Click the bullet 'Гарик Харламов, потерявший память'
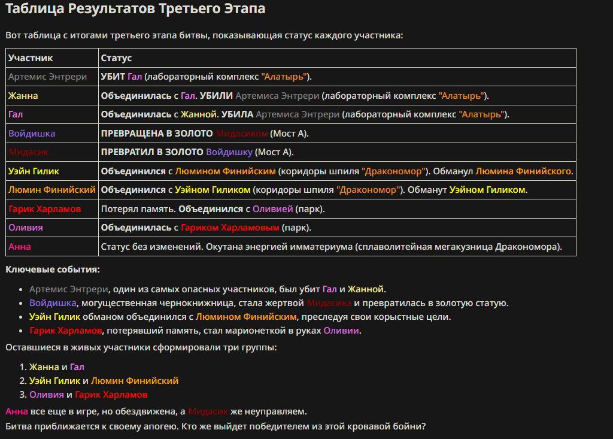Screen dimensions: 613x439 point(195,331)
